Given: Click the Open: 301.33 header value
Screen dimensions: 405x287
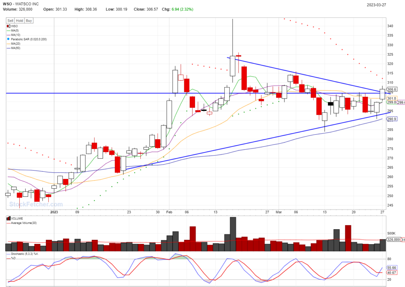Looking at the screenshot, I should point(55,10).
